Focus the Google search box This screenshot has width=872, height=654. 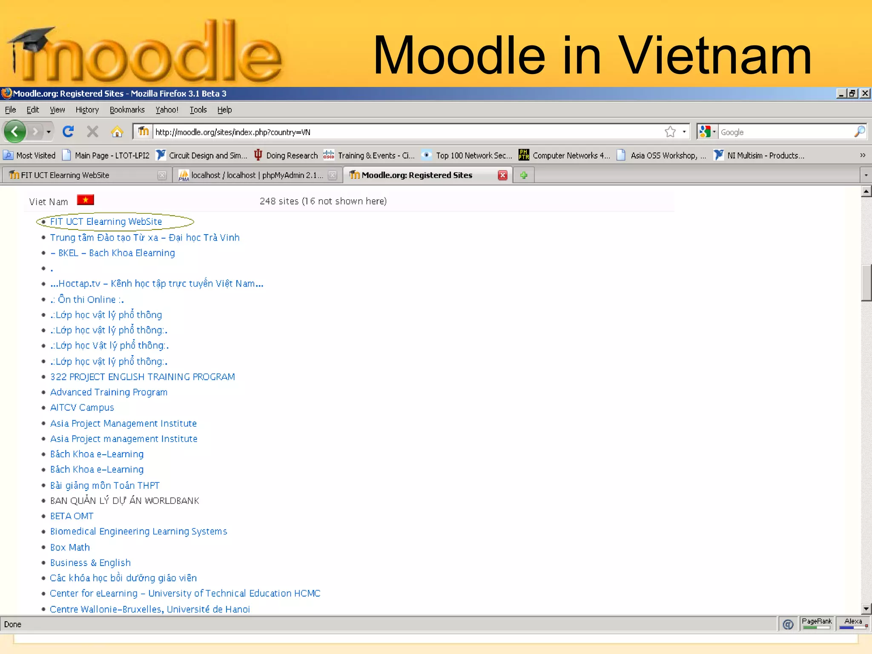(x=785, y=132)
